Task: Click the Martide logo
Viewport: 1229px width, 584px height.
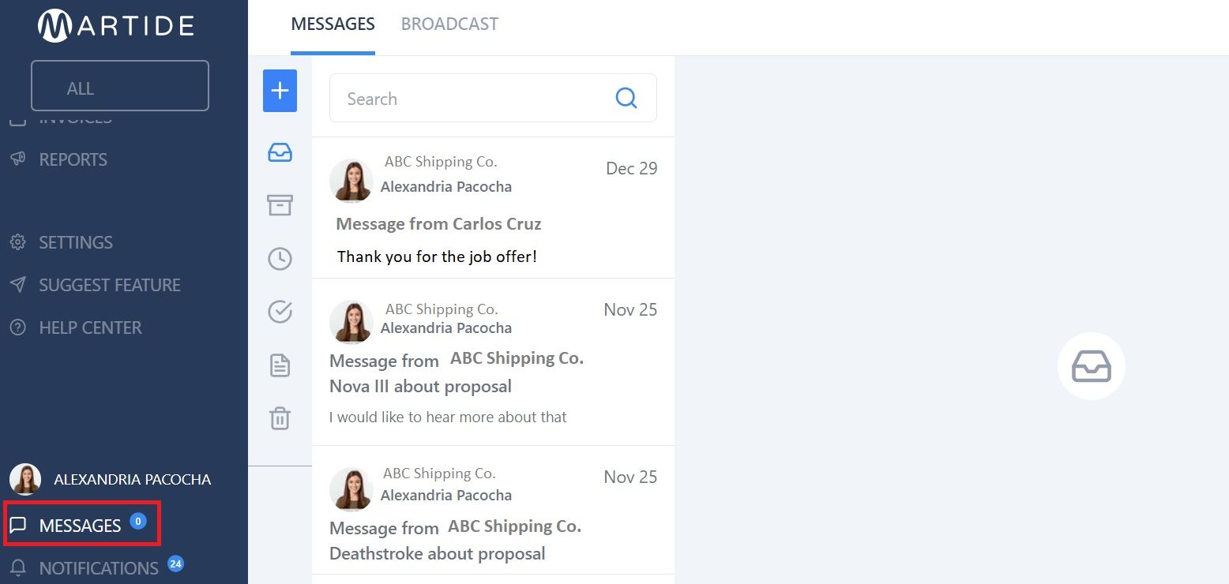Action: 115,26
